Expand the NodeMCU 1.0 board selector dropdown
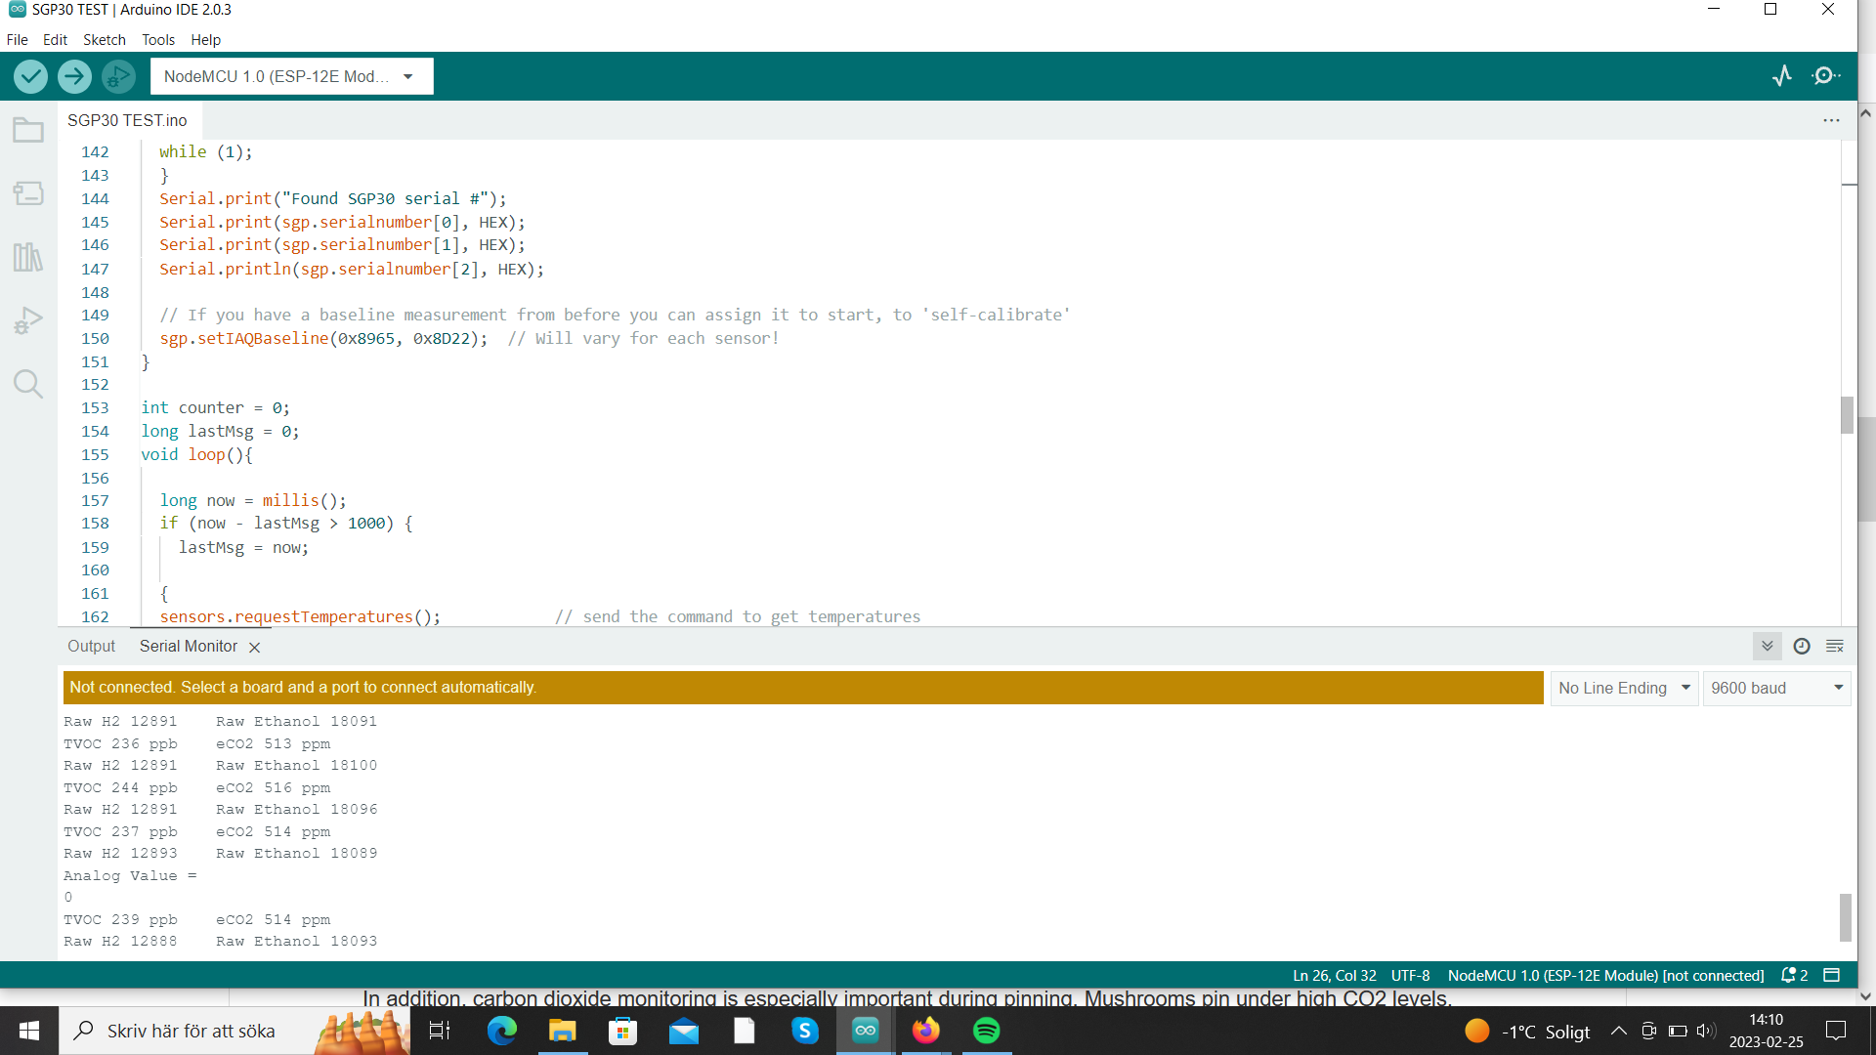This screenshot has width=1876, height=1055. 291,76
